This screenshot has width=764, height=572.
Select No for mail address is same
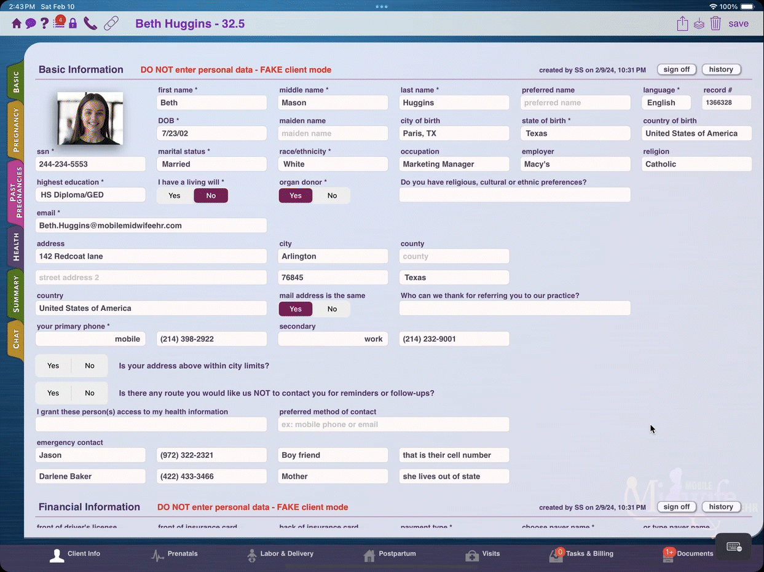click(x=332, y=309)
